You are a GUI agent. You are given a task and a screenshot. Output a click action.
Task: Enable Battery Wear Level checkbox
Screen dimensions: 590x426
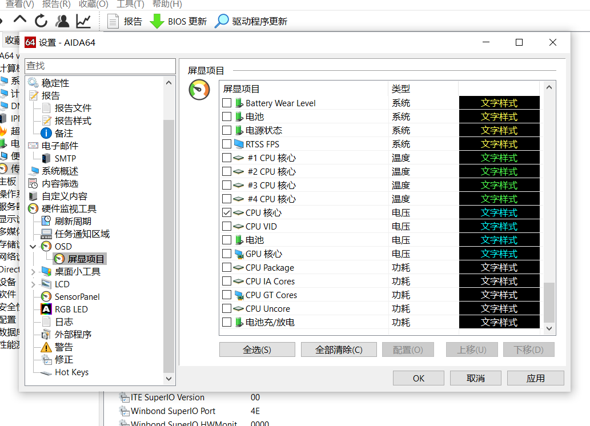tap(227, 103)
